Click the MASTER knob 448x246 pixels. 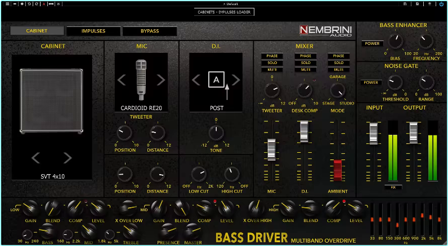(192, 231)
